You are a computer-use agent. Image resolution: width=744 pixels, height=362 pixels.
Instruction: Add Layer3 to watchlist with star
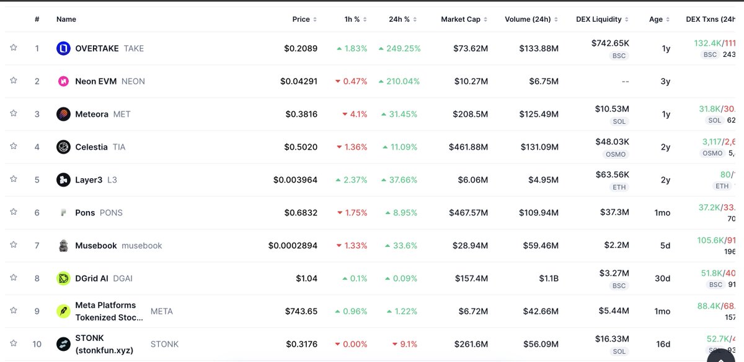pyautogui.click(x=13, y=179)
